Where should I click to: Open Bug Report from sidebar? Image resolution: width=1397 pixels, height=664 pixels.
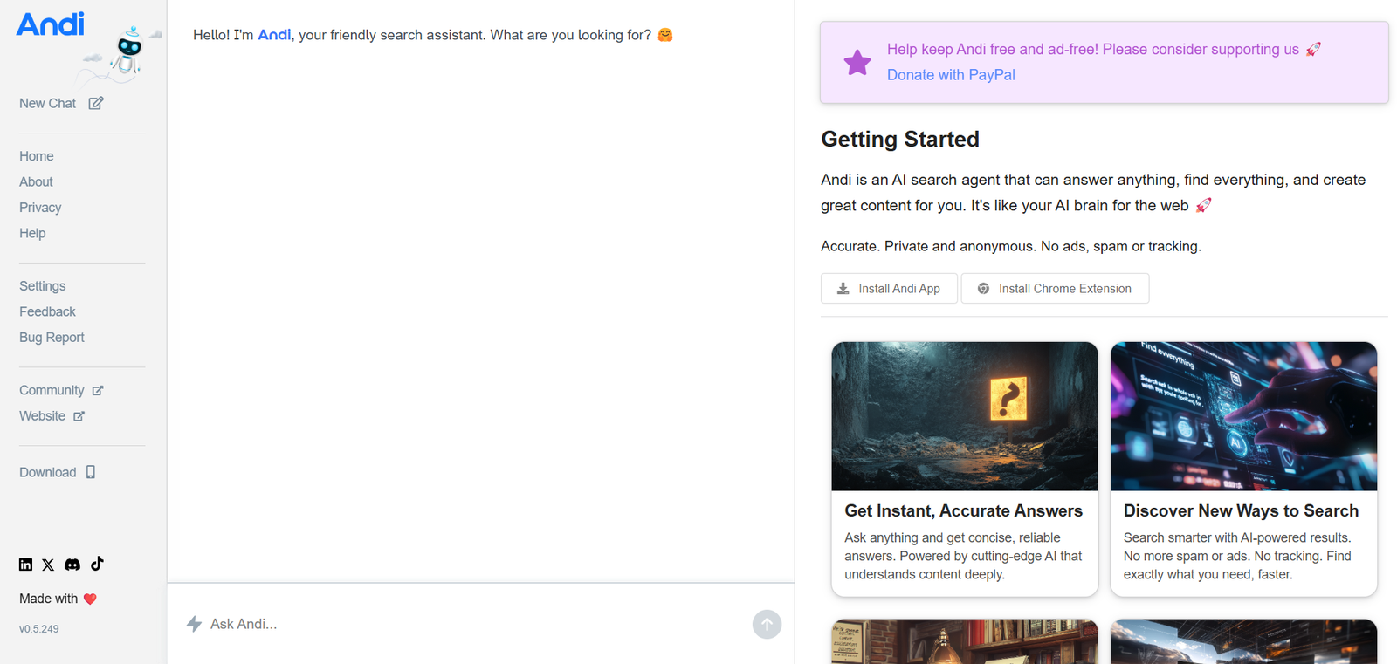click(x=52, y=338)
